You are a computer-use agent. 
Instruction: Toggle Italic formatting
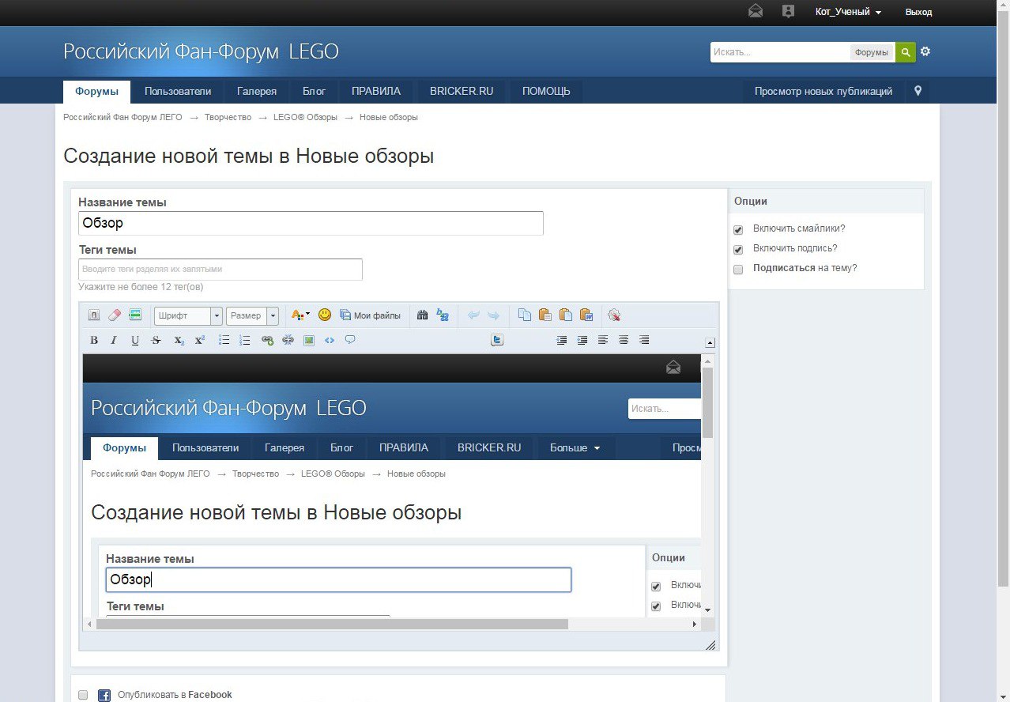113,340
